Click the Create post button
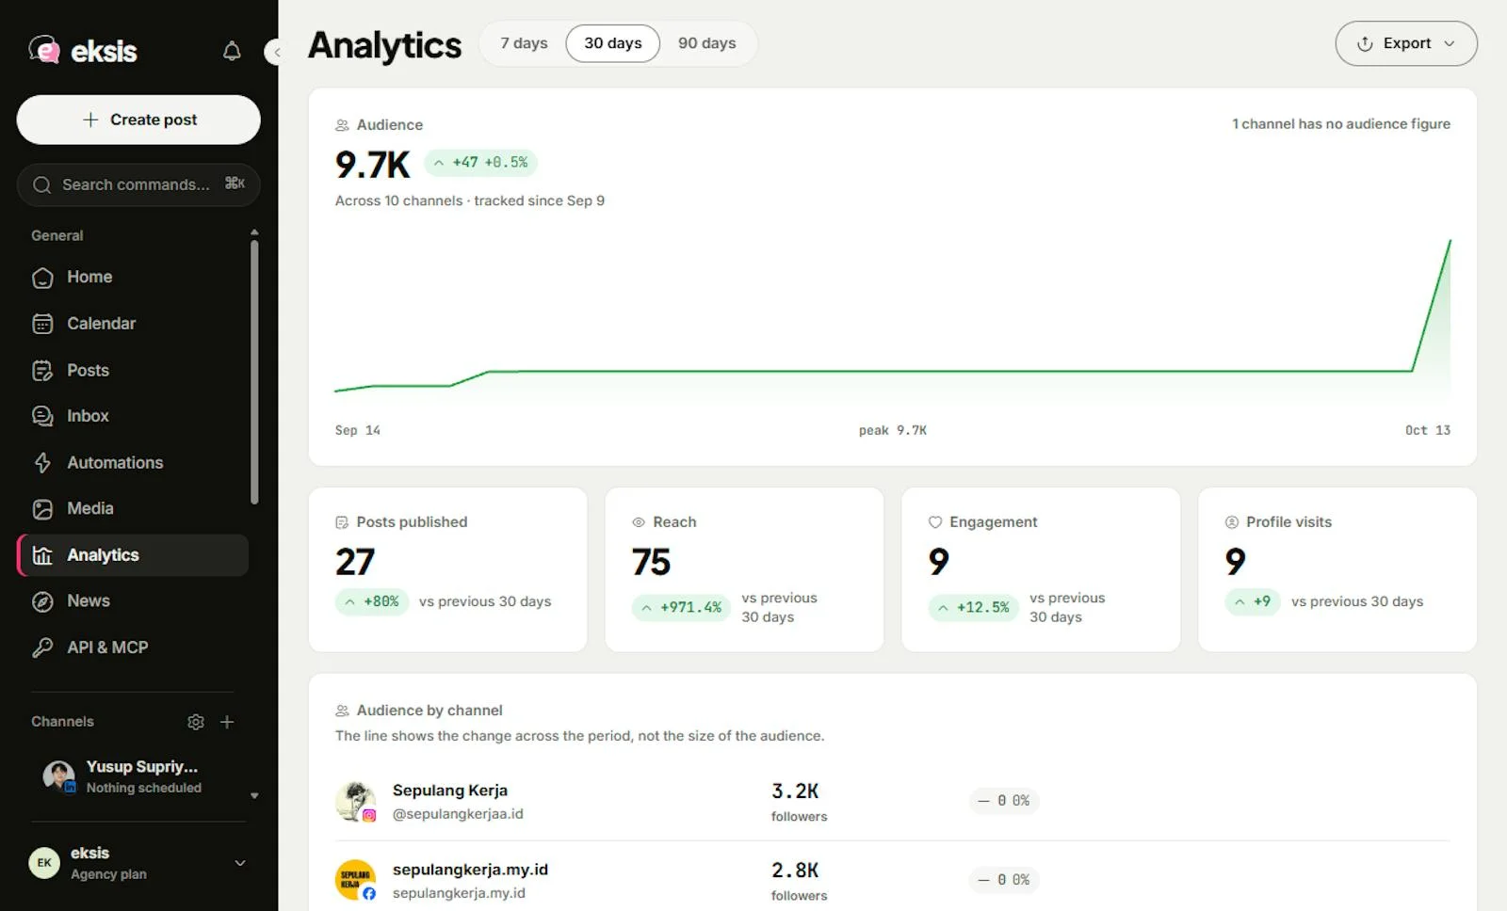The image size is (1507, 911). point(138,120)
